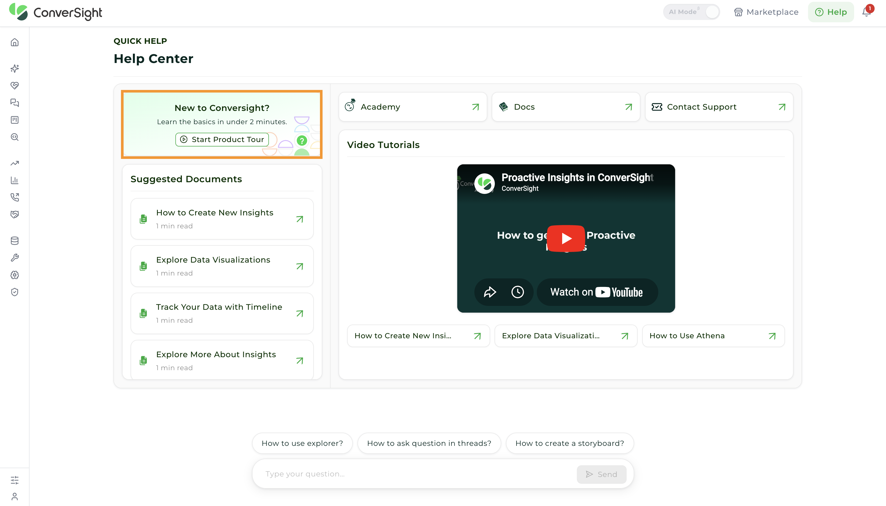Open How to Create New Insi... video link
This screenshot has width=886, height=506.
[418, 336]
